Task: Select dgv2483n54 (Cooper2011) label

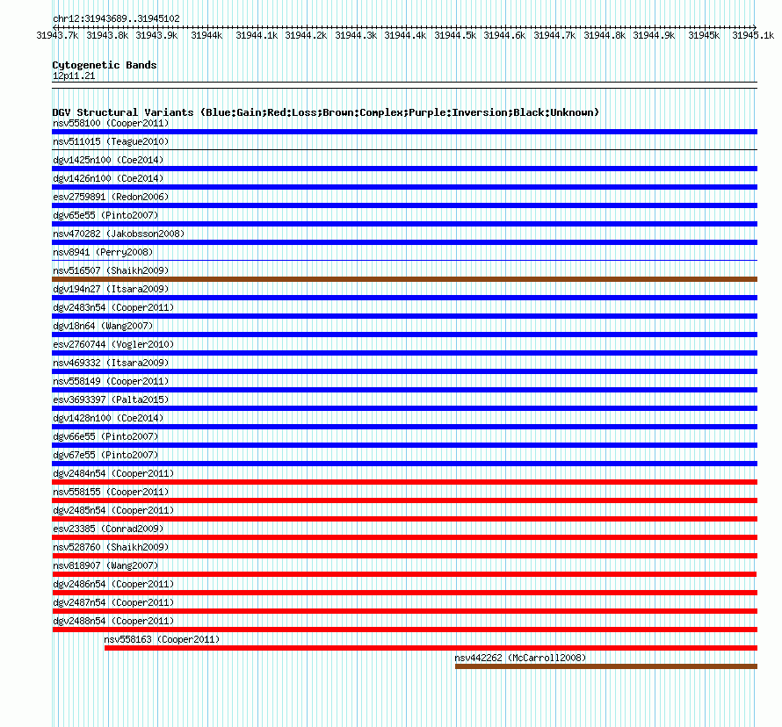Action: (113, 307)
